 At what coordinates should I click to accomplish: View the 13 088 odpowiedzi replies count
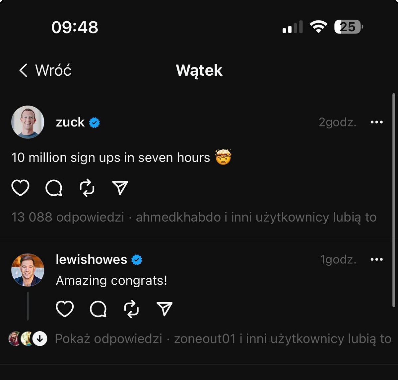click(68, 217)
